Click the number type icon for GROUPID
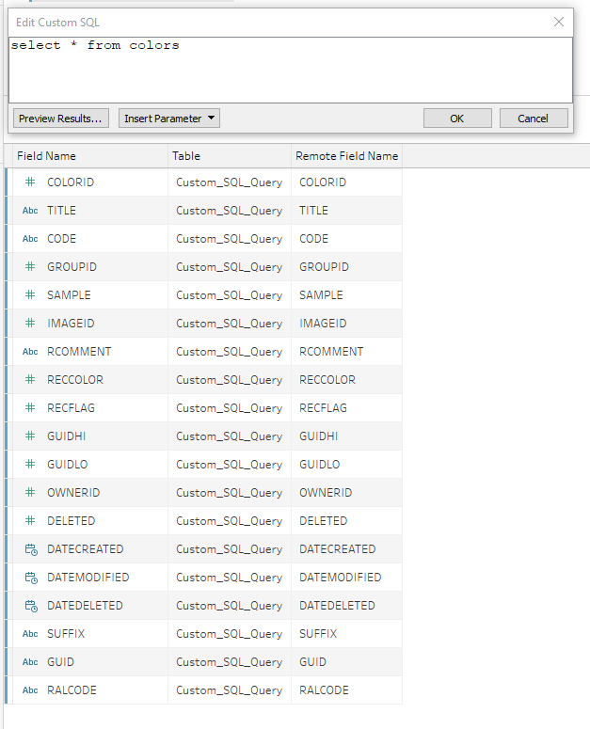The height and width of the screenshot is (729, 590). point(30,266)
